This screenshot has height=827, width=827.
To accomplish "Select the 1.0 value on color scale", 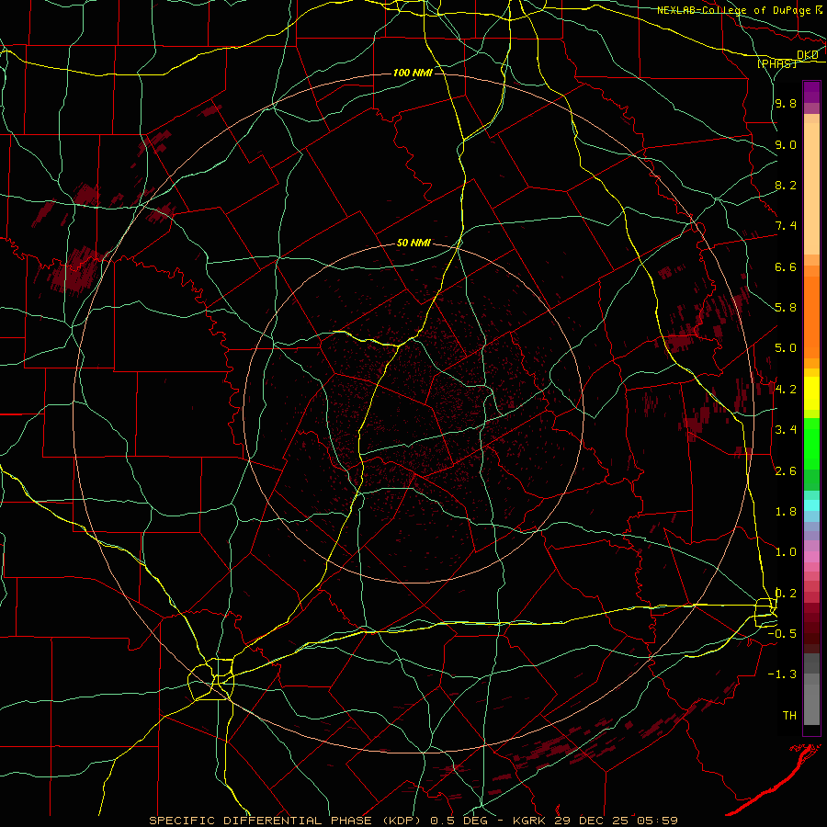I will (x=786, y=552).
